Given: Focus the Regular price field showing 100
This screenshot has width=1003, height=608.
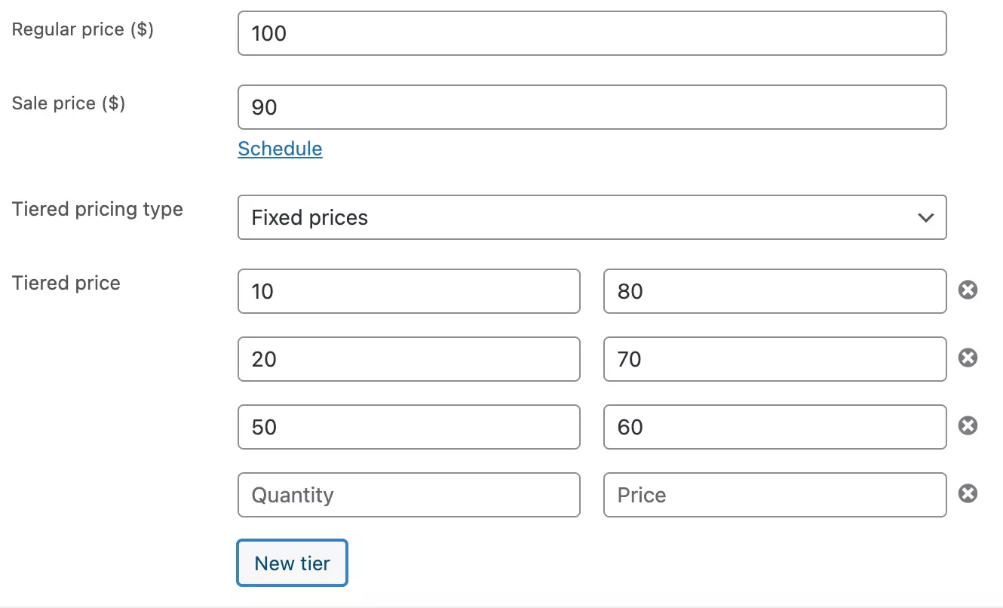Looking at the screenshot, I should coord(592,33).
